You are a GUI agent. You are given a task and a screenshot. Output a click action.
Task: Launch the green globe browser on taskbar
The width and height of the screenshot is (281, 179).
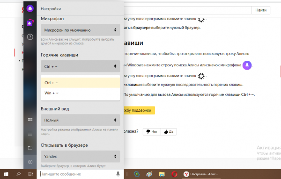pos(137,174)
